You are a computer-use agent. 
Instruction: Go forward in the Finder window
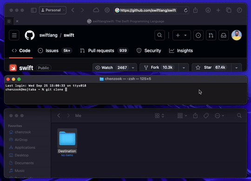68,116
